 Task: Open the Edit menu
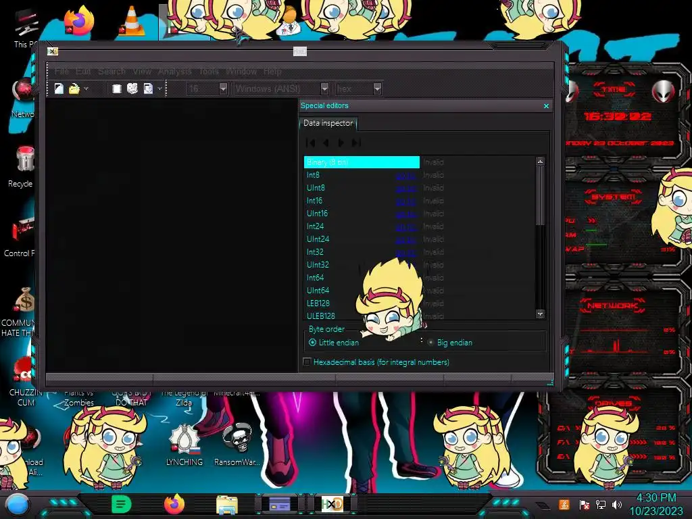pyautogui.click(x=83, y=71)
